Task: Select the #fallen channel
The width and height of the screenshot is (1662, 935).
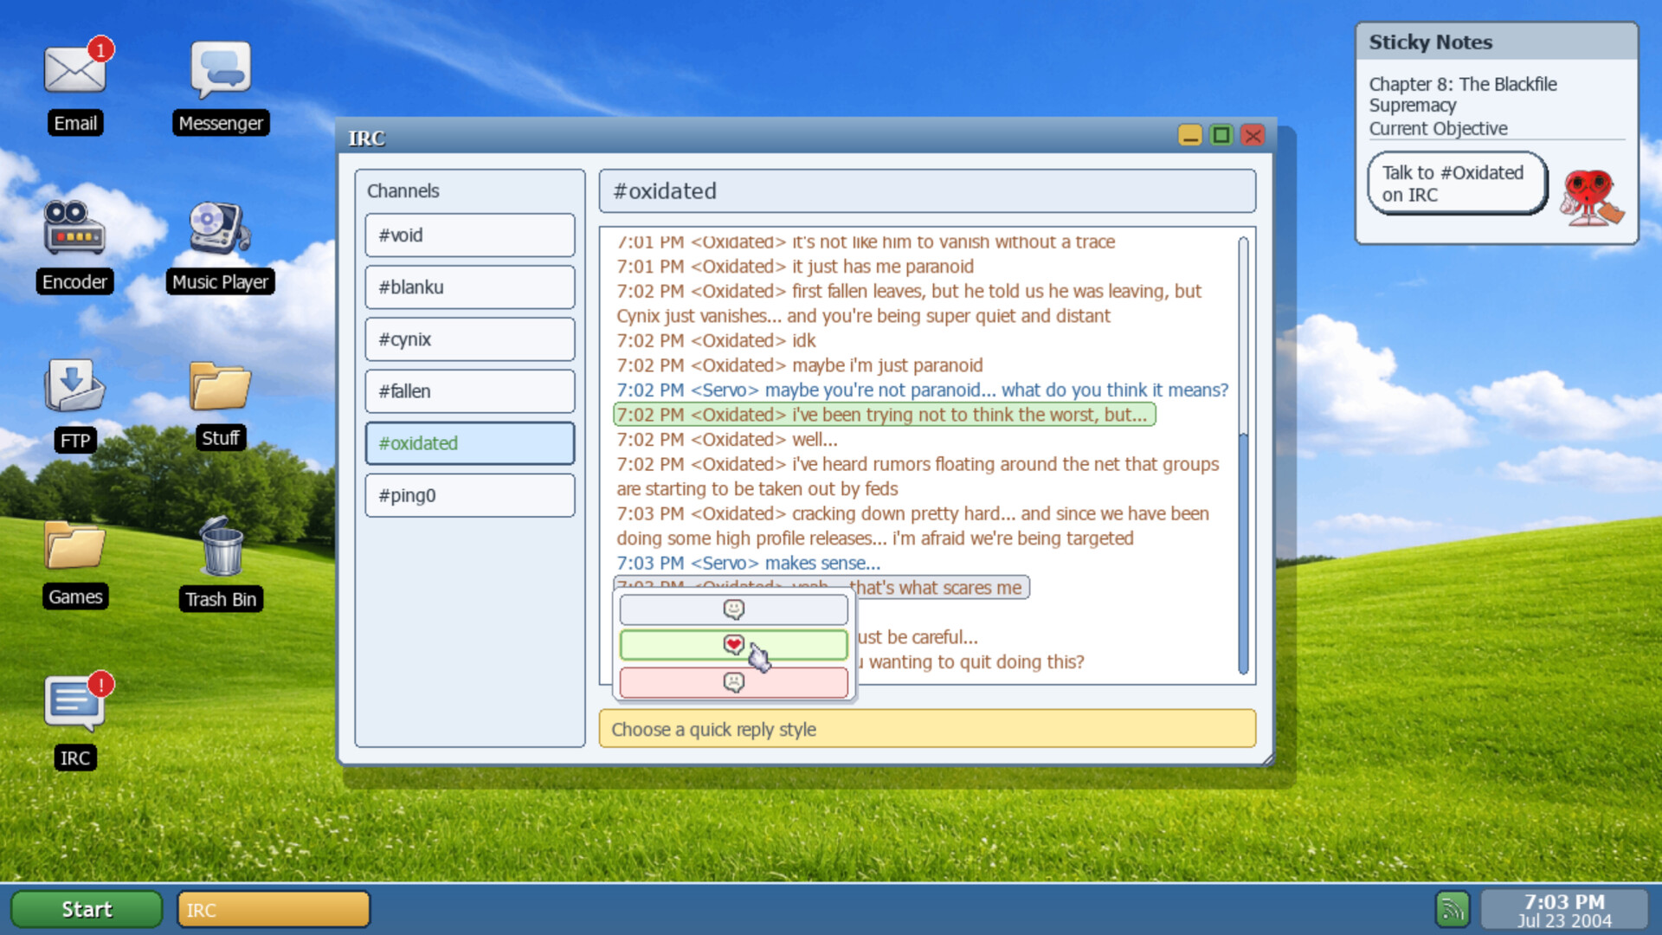Action: pyautogui.click(x=469, y=390)
